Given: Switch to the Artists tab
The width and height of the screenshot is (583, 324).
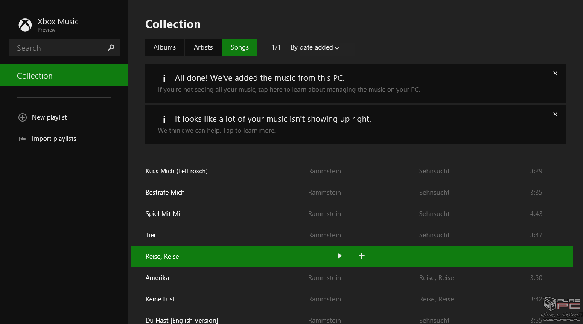Looking at the screenshot, I should point(203,47).
